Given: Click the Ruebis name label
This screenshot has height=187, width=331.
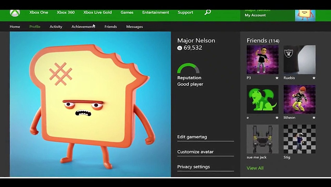Looking at the screenshot, I should pos(289,78).
